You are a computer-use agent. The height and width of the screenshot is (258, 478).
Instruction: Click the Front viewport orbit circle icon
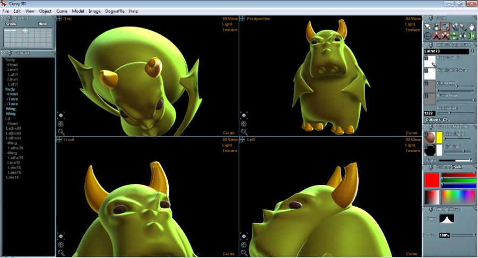[x=60, y=245]
